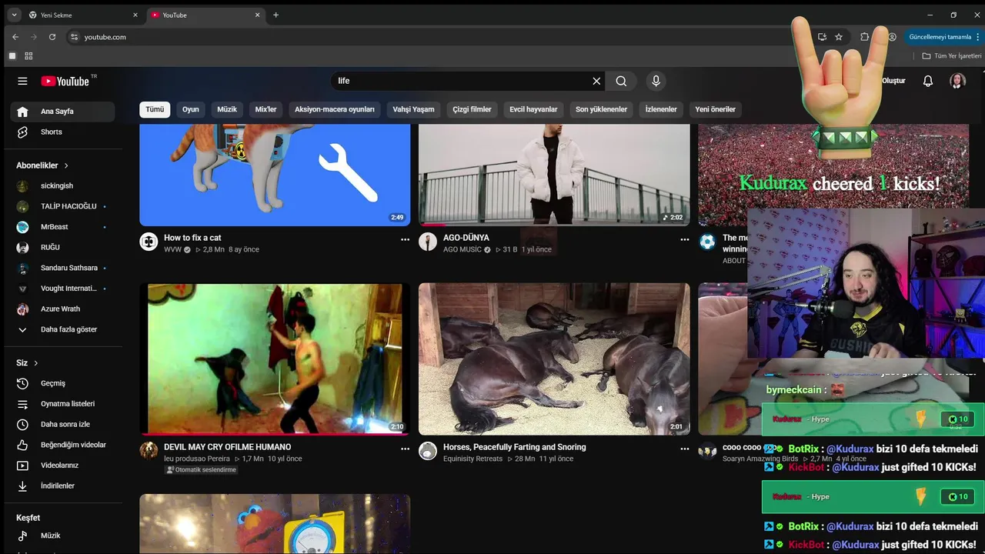The image size is (985, 554).
Task: Select the Müzik filter chip
Action: [x=227, y=109]
